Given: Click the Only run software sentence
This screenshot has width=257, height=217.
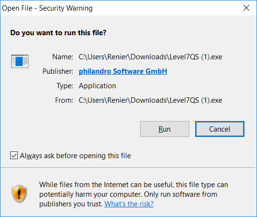Looking at the screenshot, I should point(128,199).
